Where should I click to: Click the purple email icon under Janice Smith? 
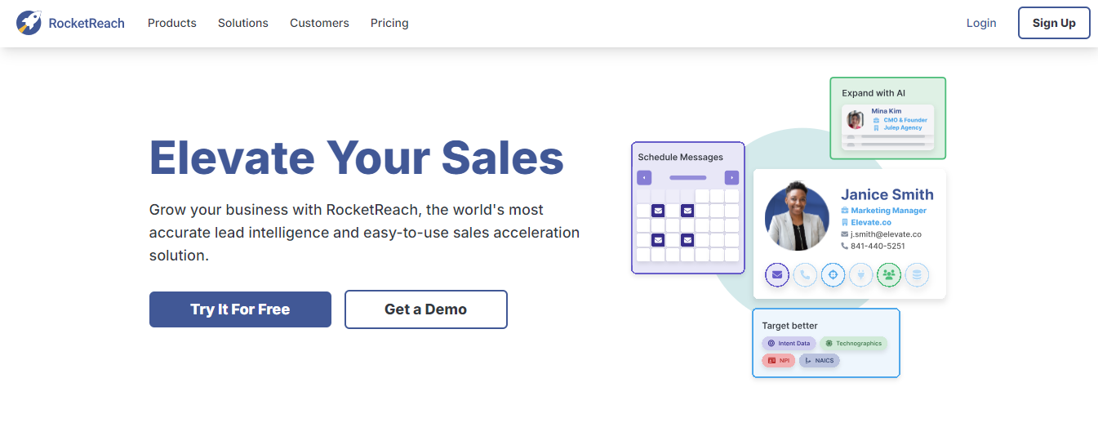[x=777, y=275]
